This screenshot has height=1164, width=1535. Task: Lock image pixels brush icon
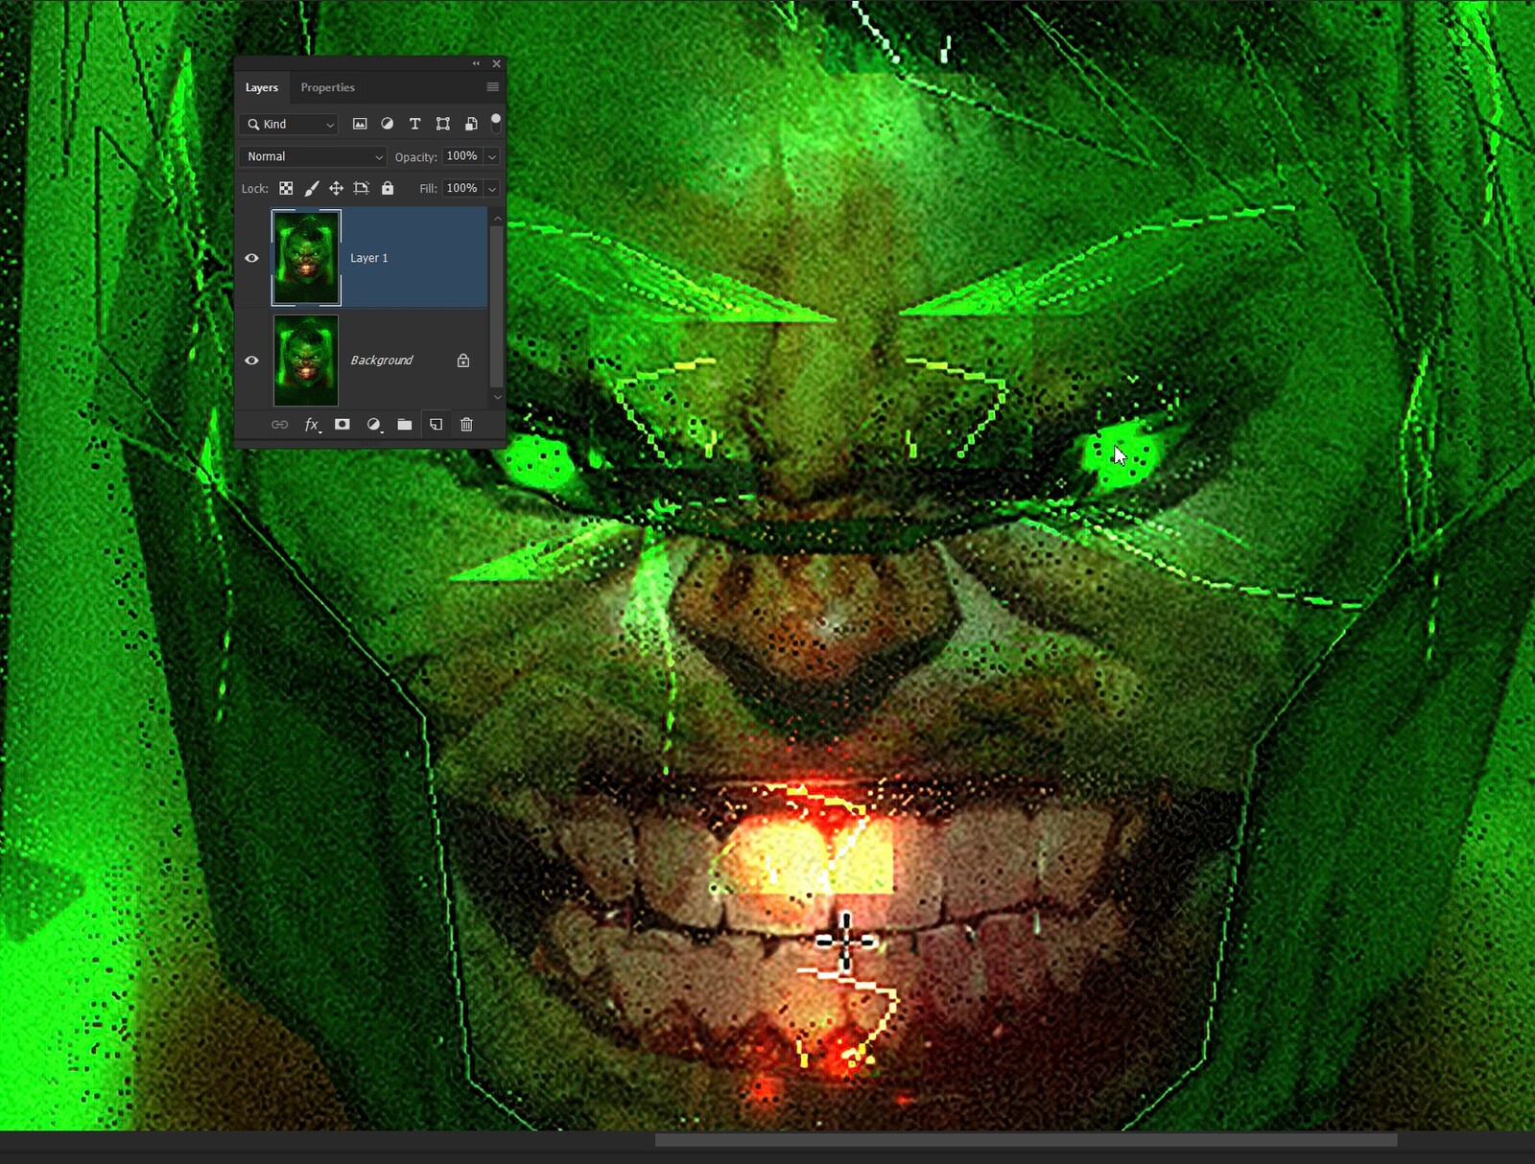(312, 188)
